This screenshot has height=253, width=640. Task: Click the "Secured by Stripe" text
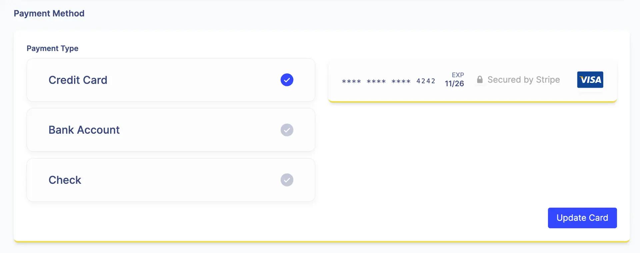coord(523,80)
